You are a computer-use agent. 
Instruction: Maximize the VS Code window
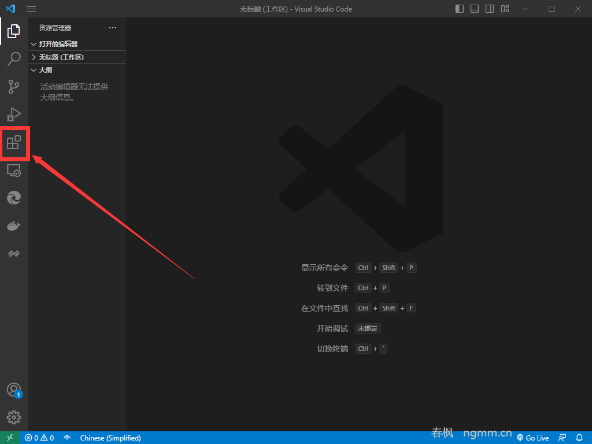coord(552,9)
